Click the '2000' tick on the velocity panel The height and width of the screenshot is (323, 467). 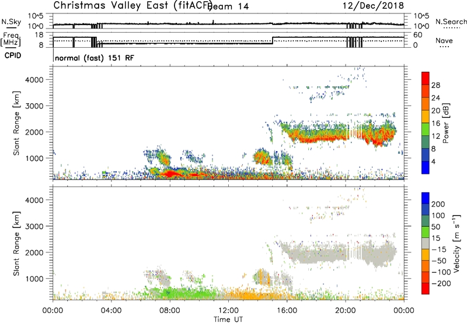[x=34, y=252]
